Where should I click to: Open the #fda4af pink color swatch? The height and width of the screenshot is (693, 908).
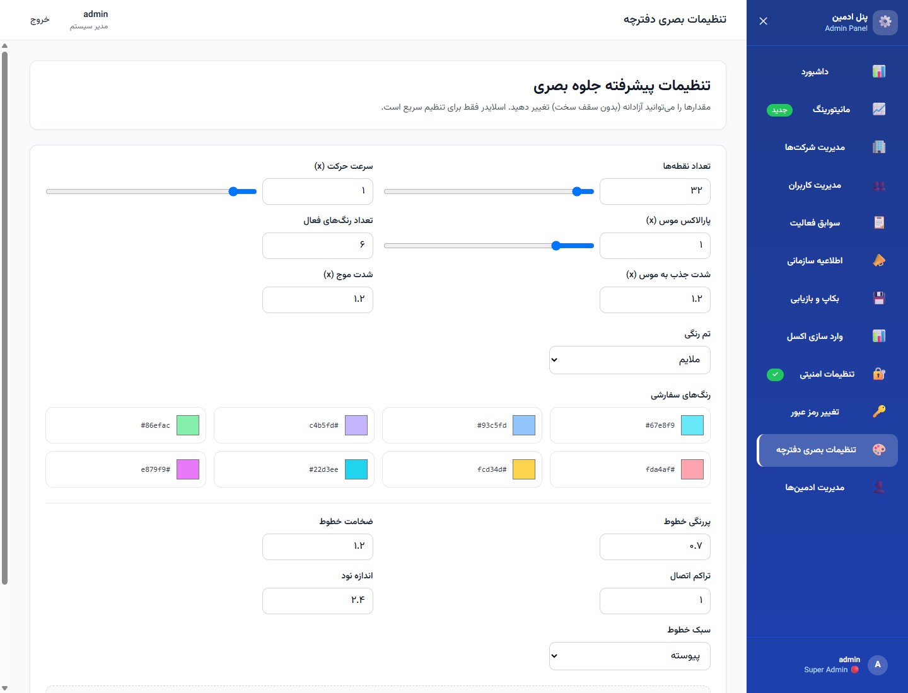692,469
